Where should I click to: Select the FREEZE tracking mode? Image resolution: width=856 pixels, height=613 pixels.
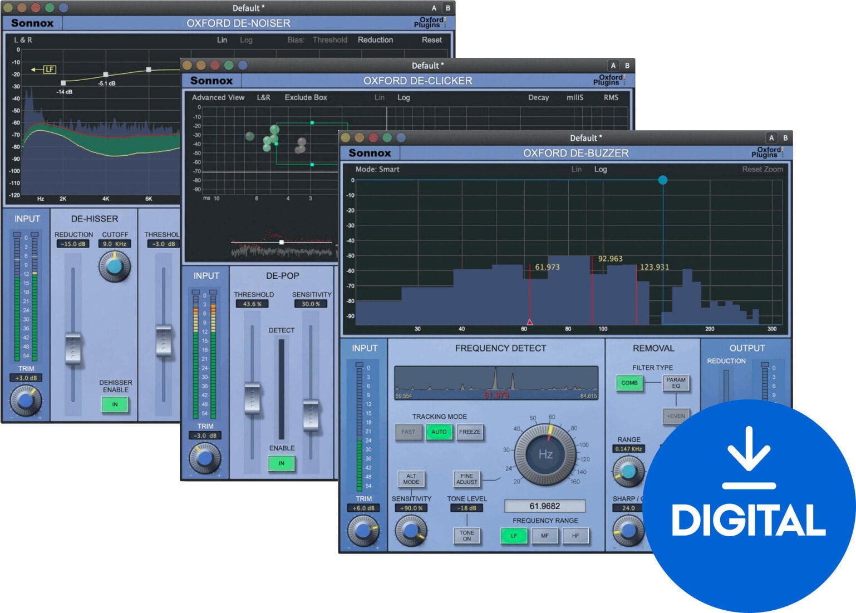tap(469, 432)
